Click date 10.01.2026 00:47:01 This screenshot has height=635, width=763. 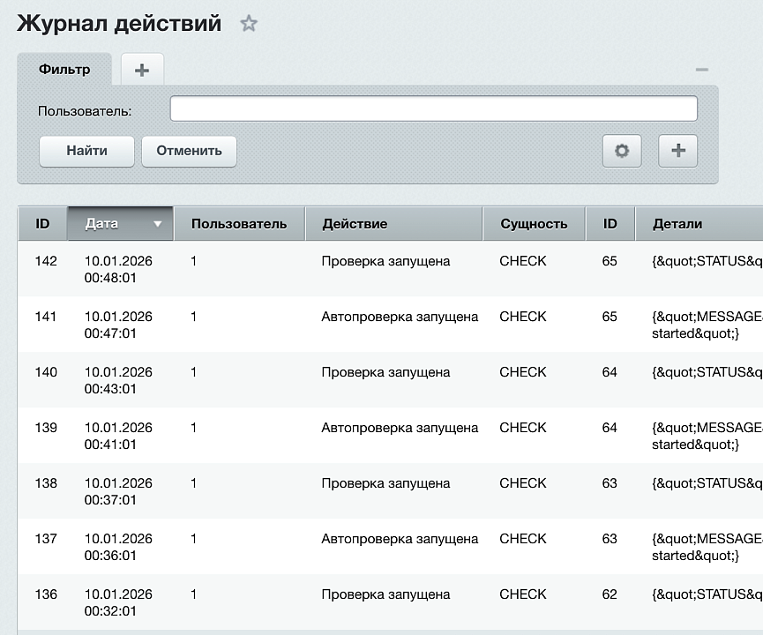[x=118, y=325]
